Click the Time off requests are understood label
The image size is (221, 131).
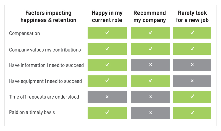[44, 97]
